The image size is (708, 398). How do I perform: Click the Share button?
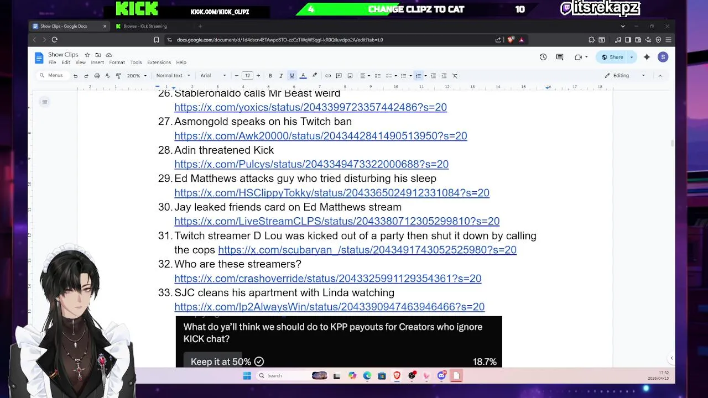pyautogui.click(x=612, y=57)
